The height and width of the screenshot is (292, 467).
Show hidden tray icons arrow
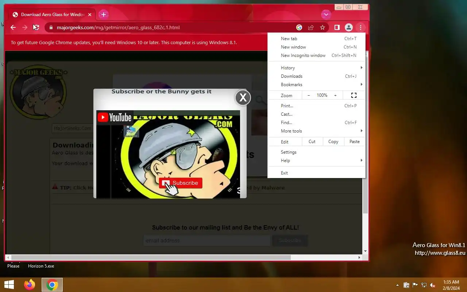pos(397,285)
